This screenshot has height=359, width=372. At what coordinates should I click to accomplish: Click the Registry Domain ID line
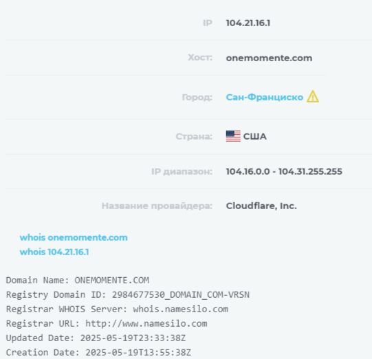[x=128, y=295]
